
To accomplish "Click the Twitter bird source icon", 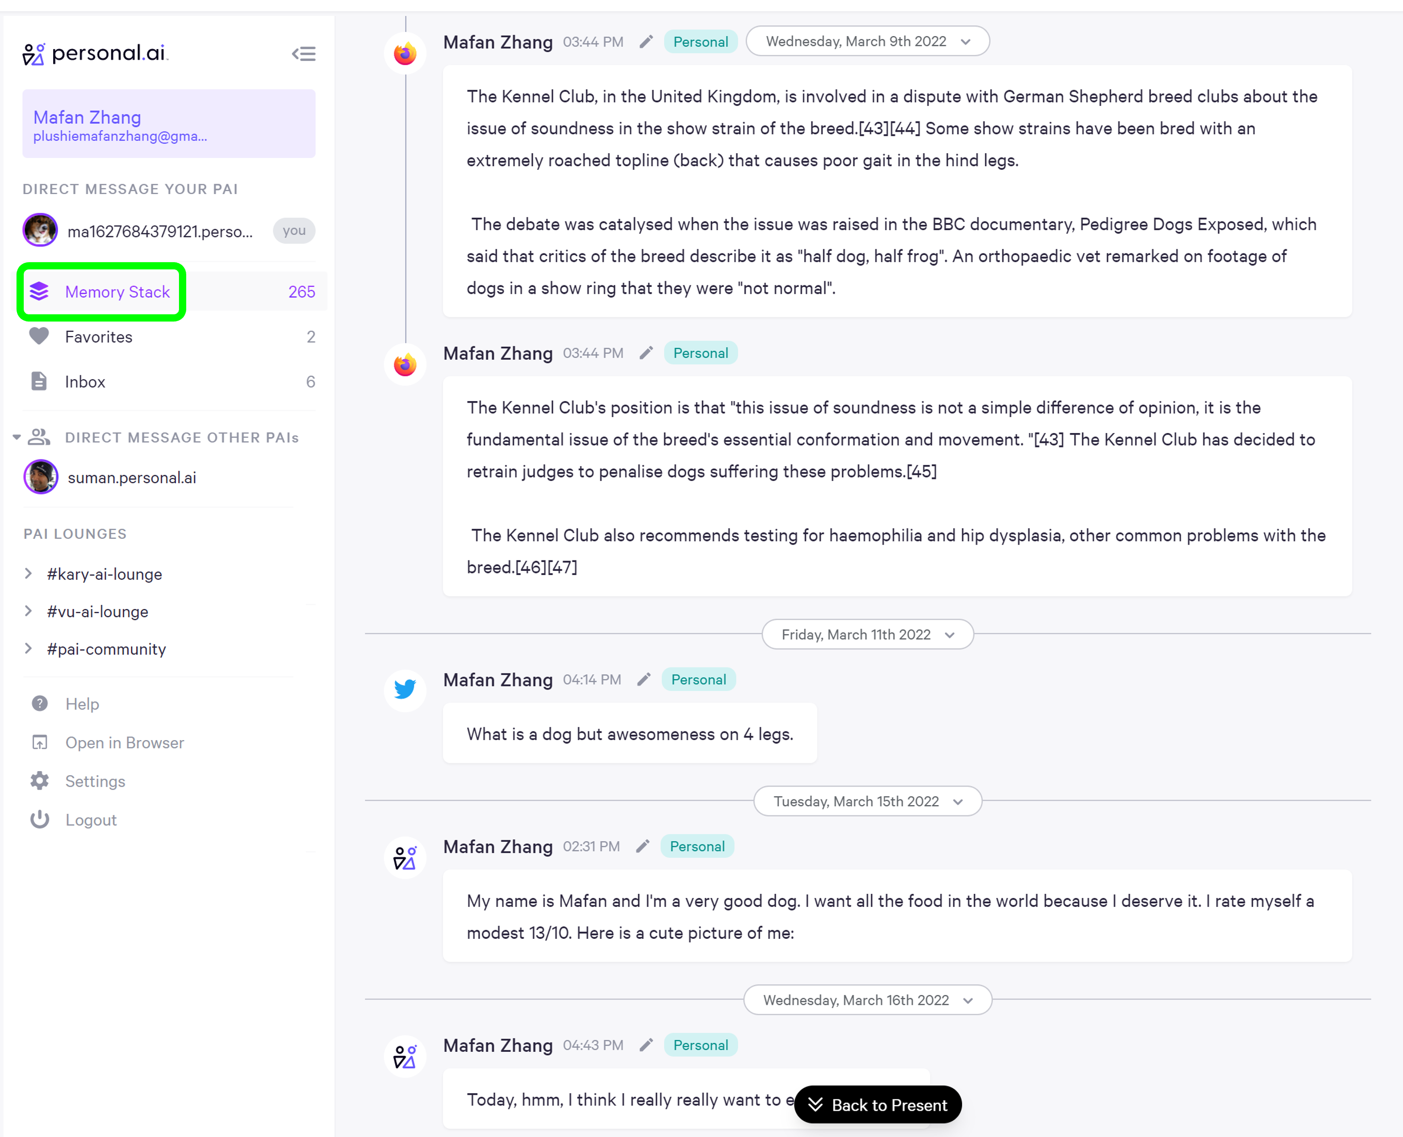I will click(x=405, y=690).
